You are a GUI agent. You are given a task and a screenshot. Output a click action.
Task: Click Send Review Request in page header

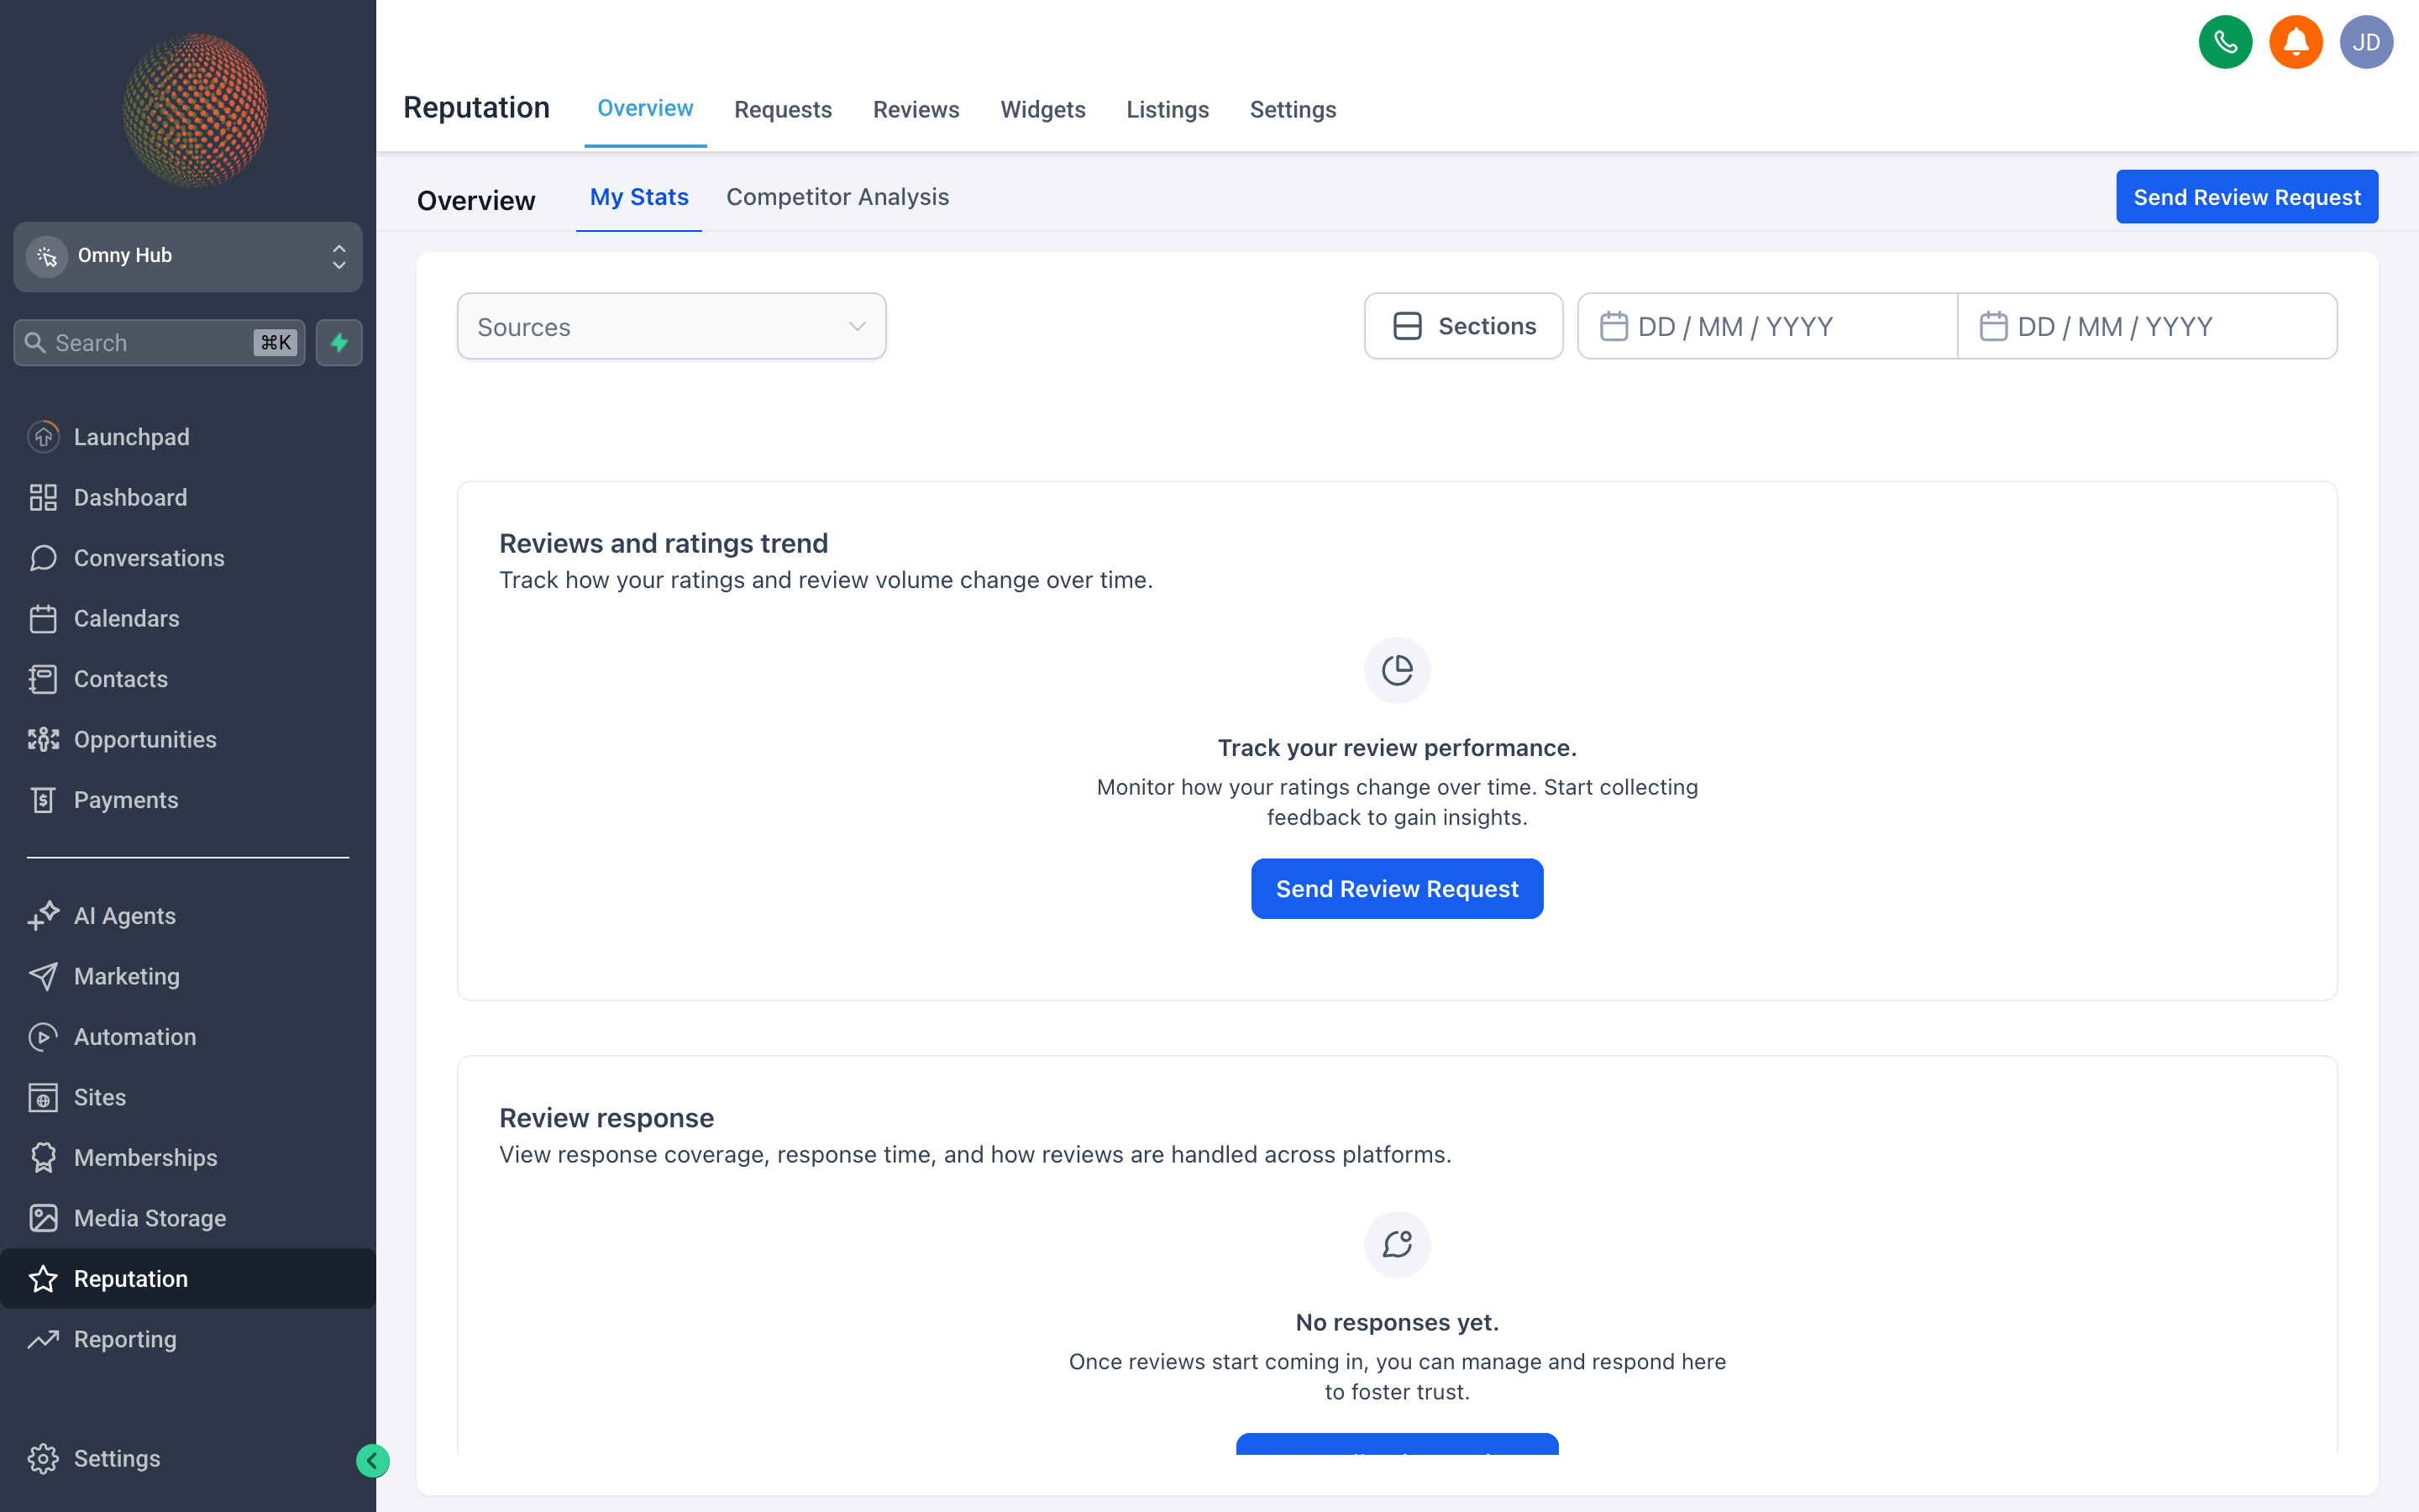(2246, 197)
